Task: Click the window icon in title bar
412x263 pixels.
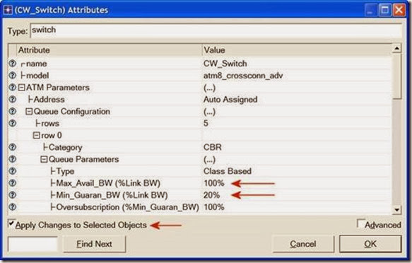Action: click(x=8, y=10)
